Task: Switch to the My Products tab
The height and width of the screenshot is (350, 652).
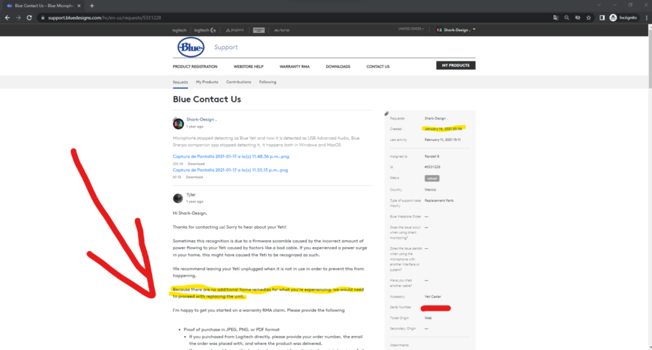Action: 207,82
